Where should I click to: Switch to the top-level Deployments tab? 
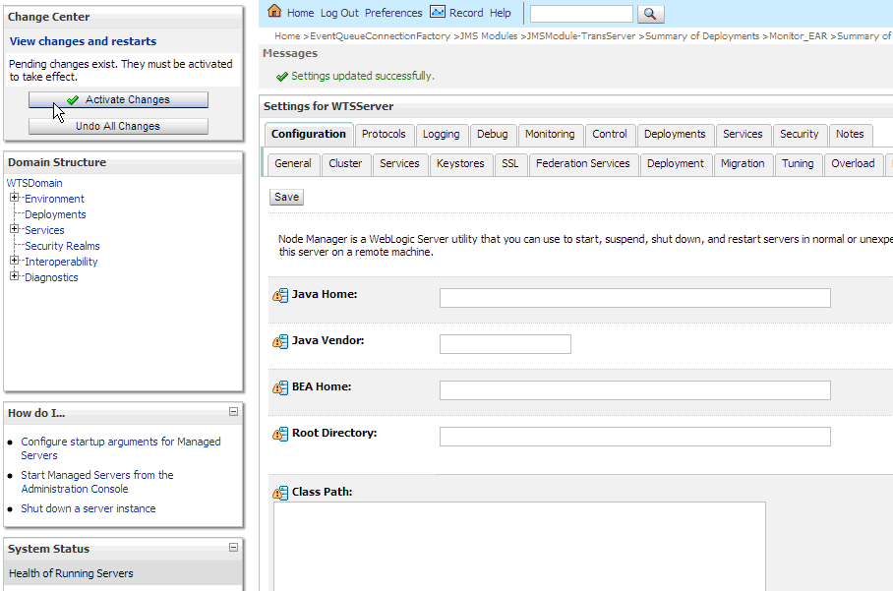click(x=675, y=135)
